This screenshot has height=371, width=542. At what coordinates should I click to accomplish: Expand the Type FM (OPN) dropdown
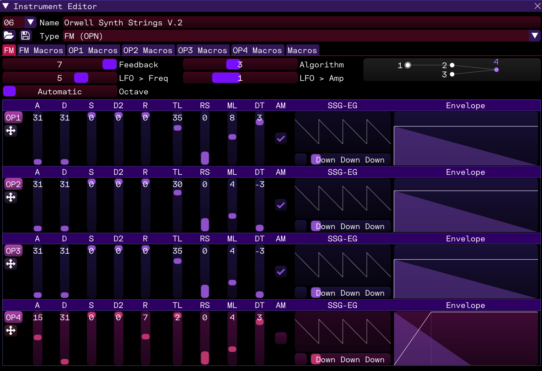point(535,36)
